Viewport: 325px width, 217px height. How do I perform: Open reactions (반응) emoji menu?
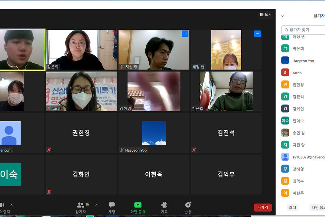click(x=188, y=207)
